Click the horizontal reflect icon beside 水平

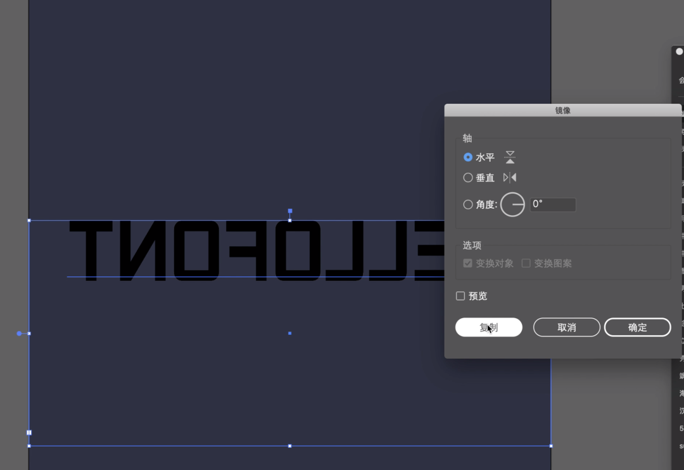(x=510, y=157)
